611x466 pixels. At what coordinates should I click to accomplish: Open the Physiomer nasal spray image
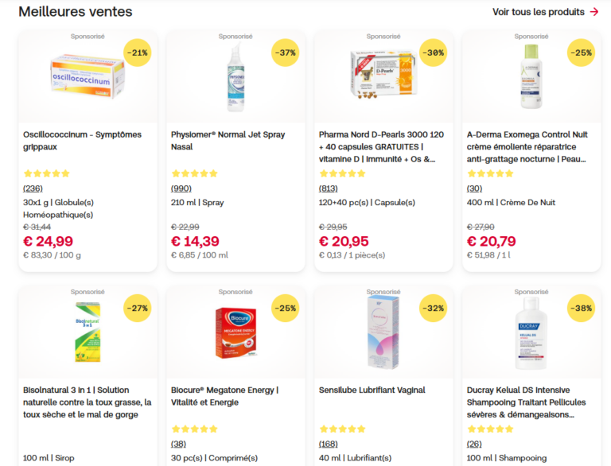[x=235, y=77]
